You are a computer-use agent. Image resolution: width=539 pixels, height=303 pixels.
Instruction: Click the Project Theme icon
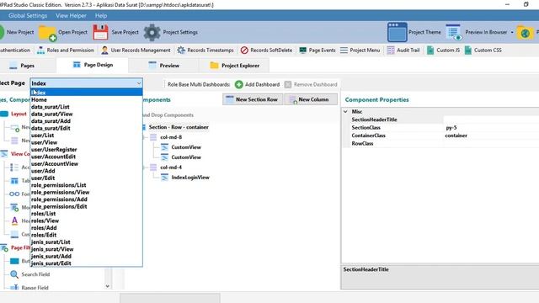(397, 32)
